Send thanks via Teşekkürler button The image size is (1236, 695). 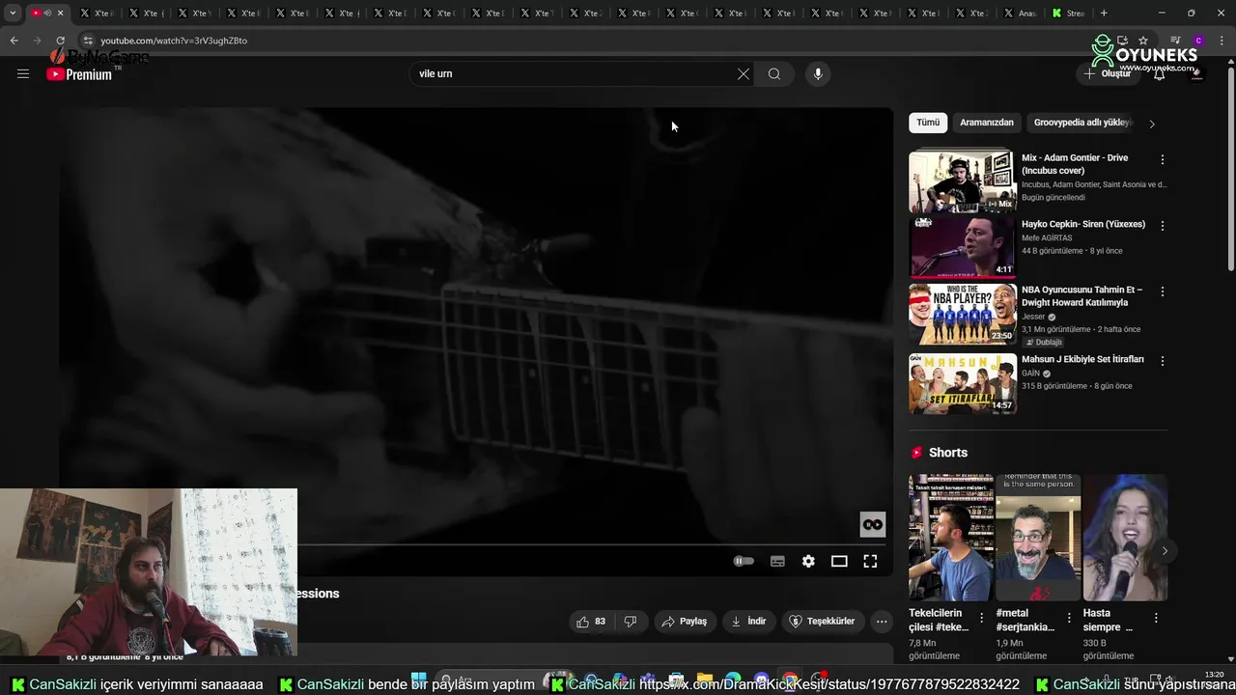823,622
